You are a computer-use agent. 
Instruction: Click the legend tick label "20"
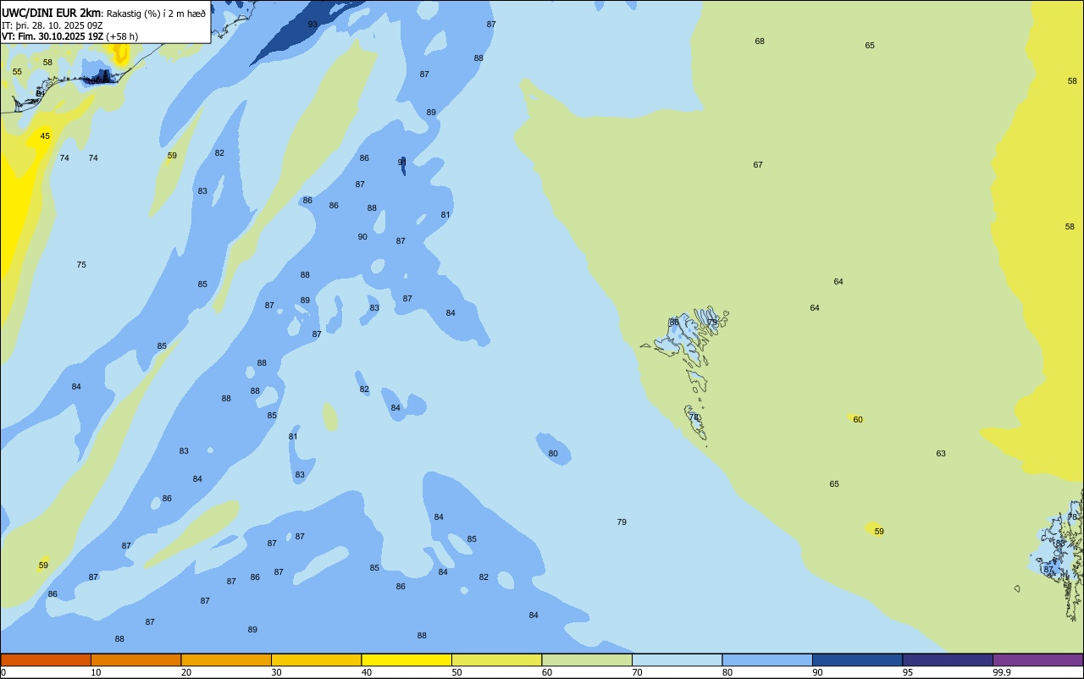pyautogui.click(x=186, y=672)
